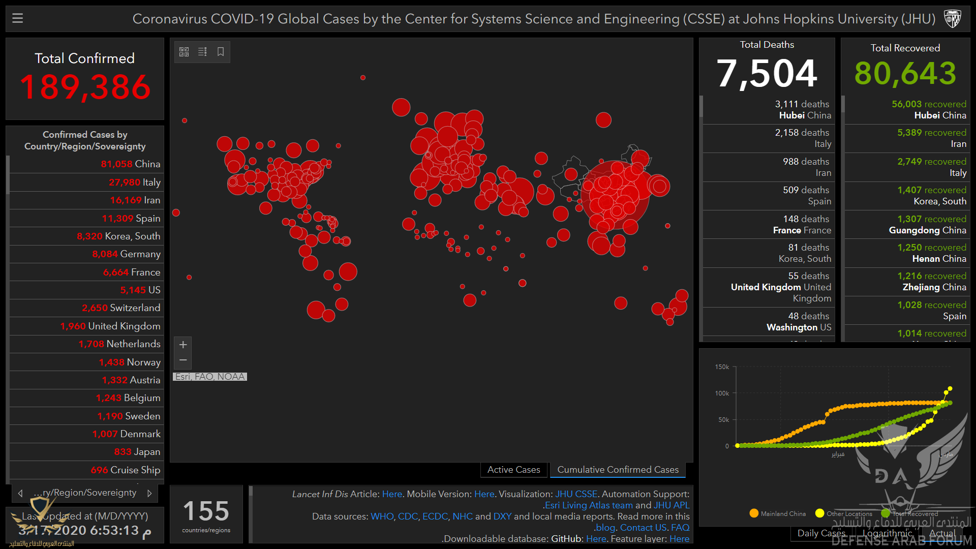The width and height of the screenshot is (976, 549).
Task: Open the Esri Living Atlas team link
Action: [x=589, y=505]
